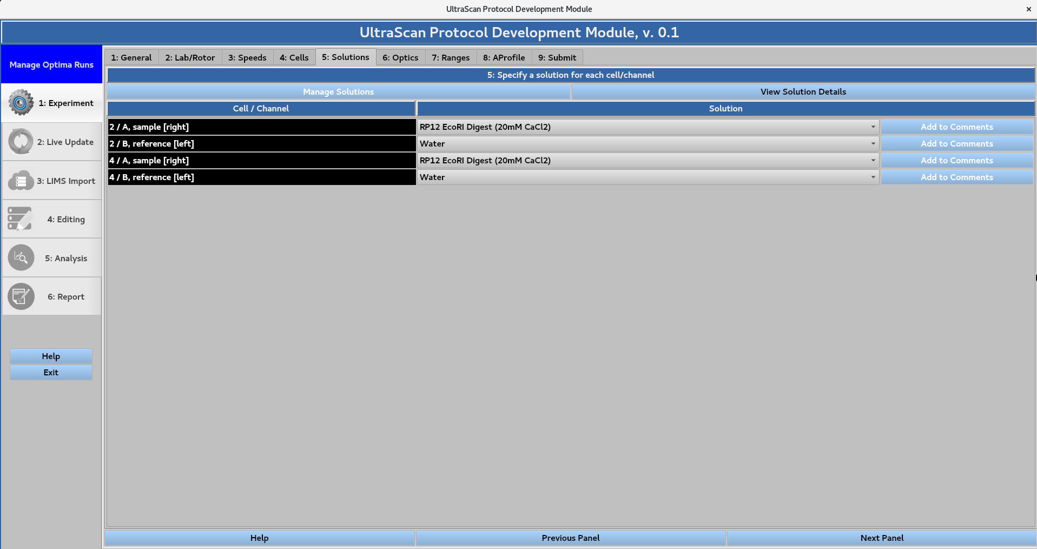This screenshot has width=1037, height=549.
Task: Click Manage Optima Runs
Action: (51, 64)
